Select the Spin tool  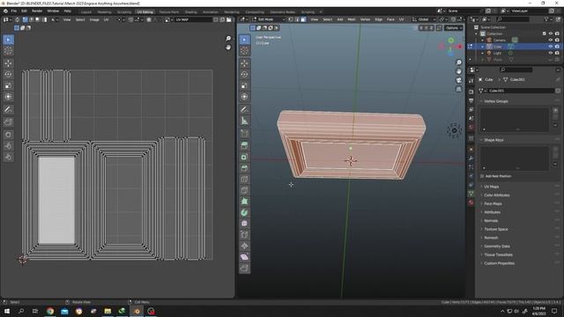coord(245,212)
